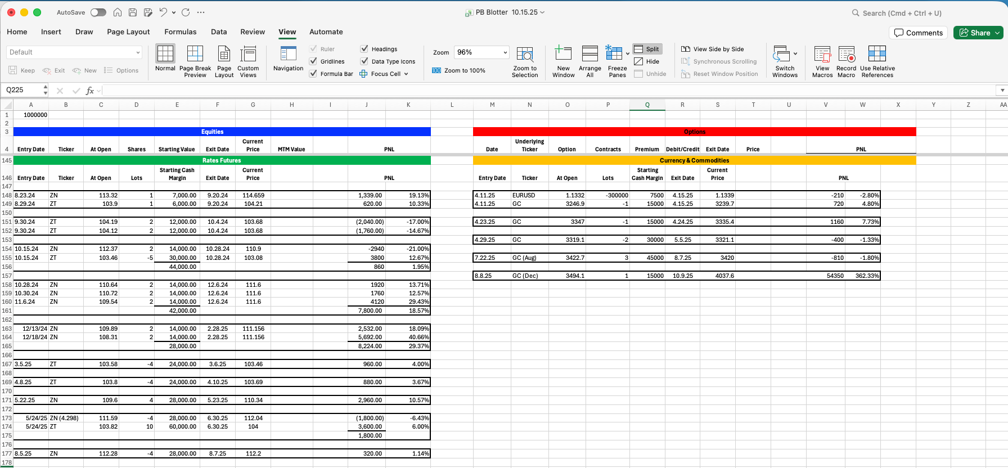Click the green Share button

pyautogui.click(x=975, y=33)
